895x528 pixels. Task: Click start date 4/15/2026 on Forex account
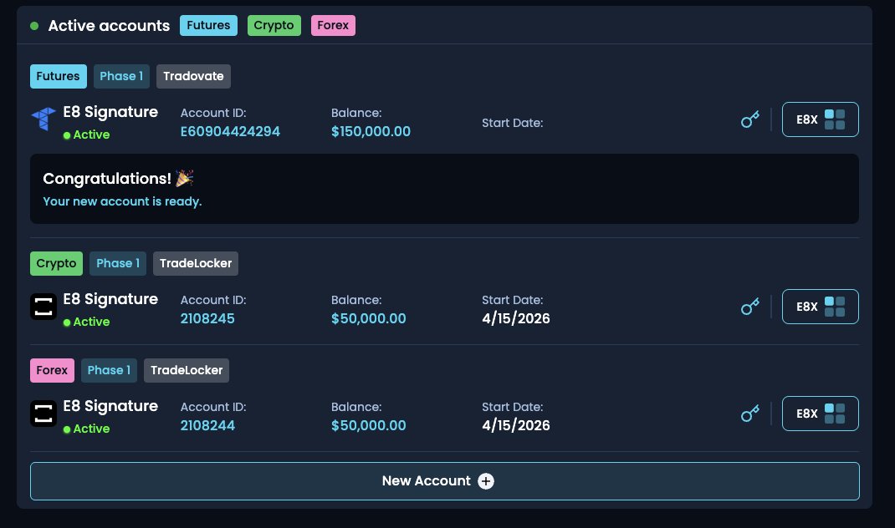tap(516, 425)
